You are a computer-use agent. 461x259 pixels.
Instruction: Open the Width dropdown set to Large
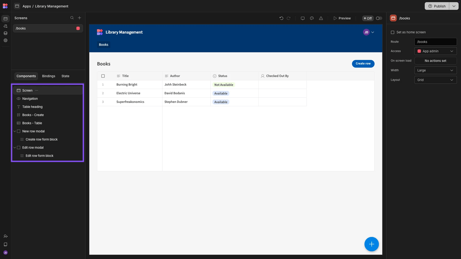tap(435, 71)
